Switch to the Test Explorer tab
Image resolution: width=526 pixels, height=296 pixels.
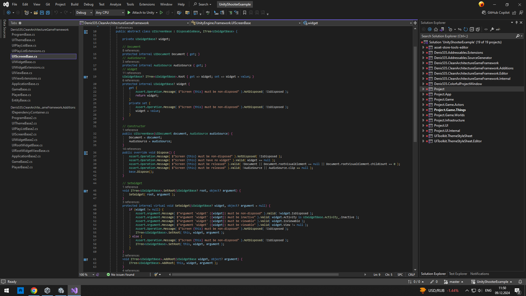(x=458, y=274)
